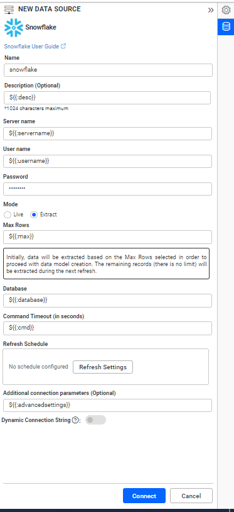Click the Dynamic Connection String help icon
This screenshot has height=512, width=234.
[x=75, y=420]
